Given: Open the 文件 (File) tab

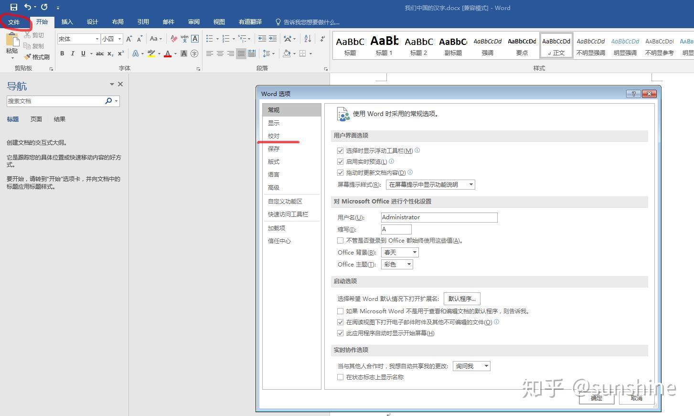Looking at the screenshot, I should [14, 22].
